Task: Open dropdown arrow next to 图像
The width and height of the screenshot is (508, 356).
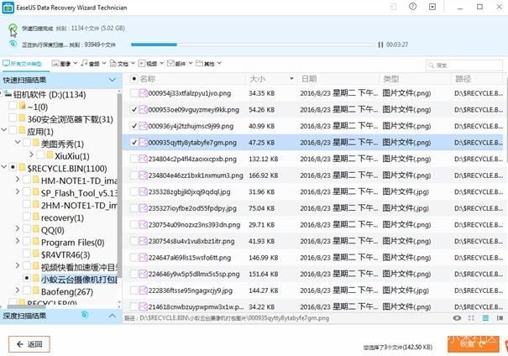Action: click(x=76, y=63)
